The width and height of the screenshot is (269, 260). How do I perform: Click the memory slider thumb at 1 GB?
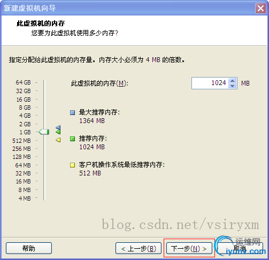[x=44, y=132]
